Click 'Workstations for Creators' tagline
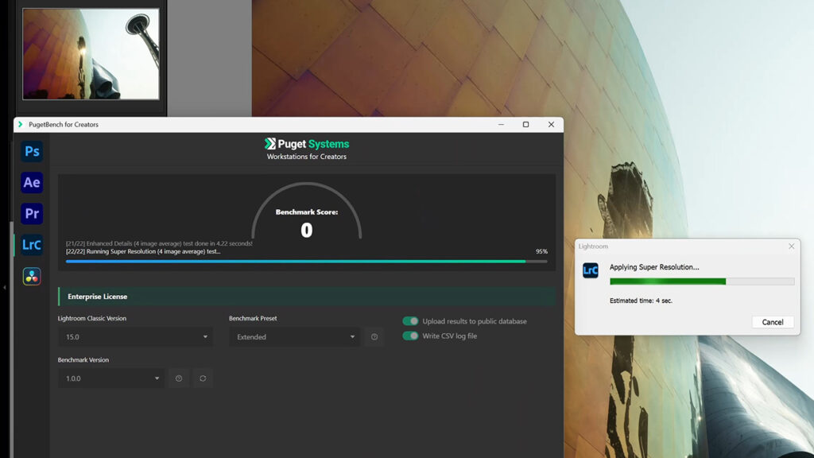Image resolution: width=814 pixels, height=458 pixels. point(306,157)
